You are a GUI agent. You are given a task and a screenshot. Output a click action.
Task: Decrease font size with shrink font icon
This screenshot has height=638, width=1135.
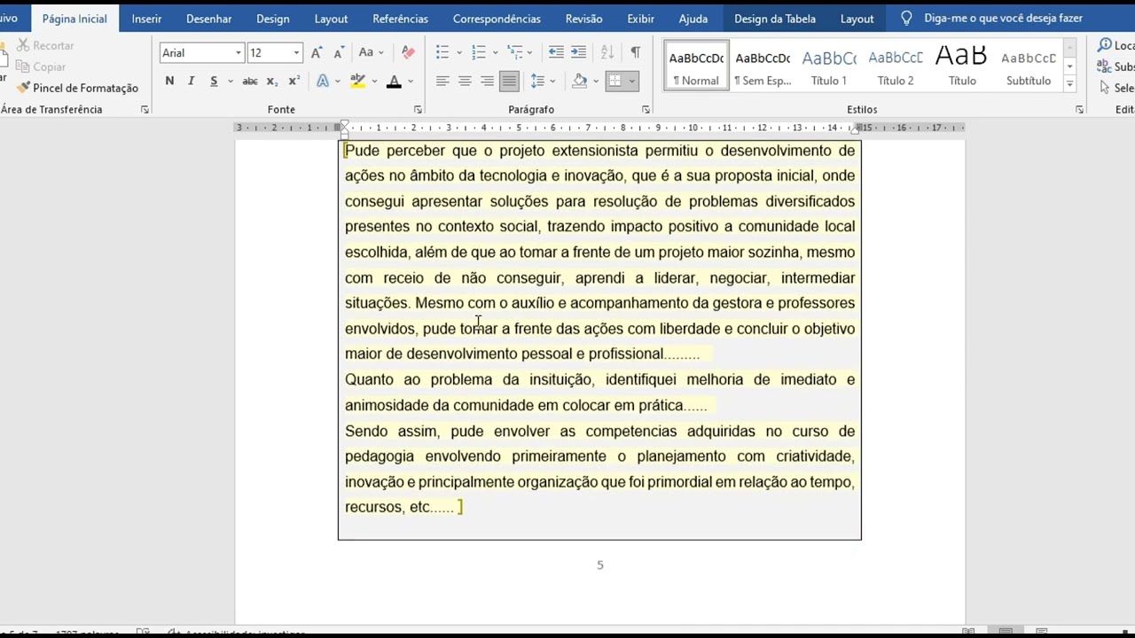point(338,53)
